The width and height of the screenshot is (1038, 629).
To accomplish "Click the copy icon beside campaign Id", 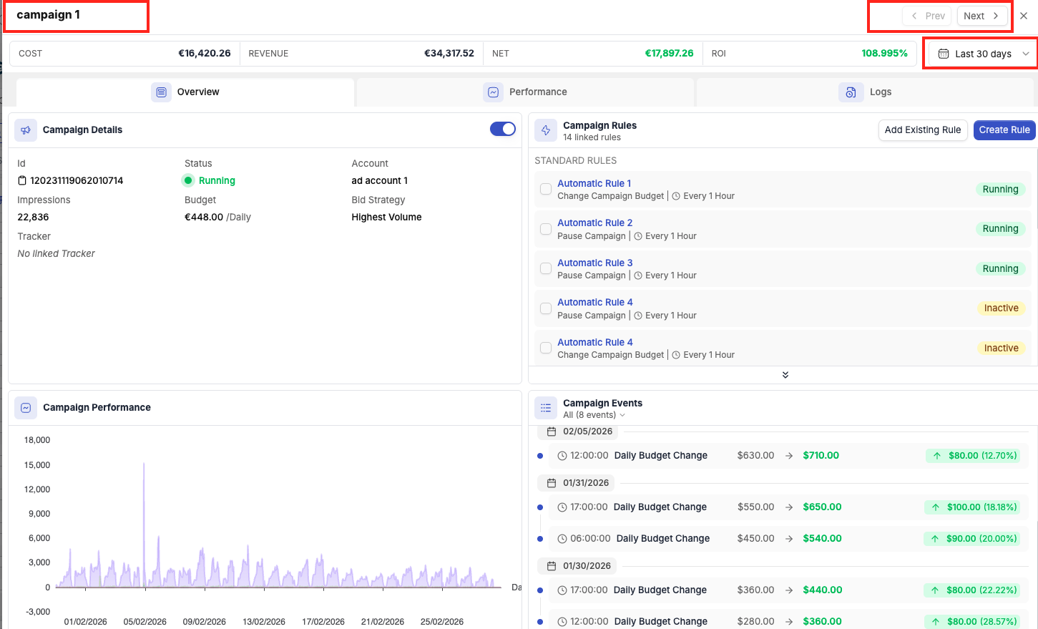I will pos(22,181).
